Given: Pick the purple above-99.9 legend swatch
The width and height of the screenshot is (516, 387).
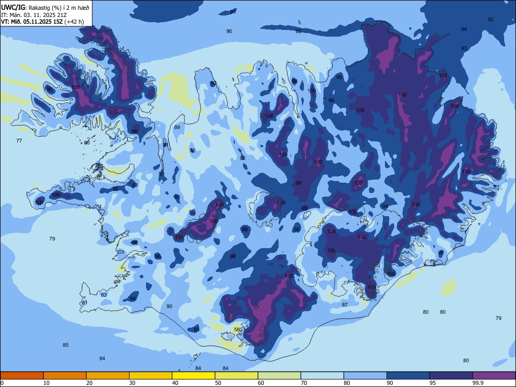Looking at the screenshot, I should [x=494, y=376].
